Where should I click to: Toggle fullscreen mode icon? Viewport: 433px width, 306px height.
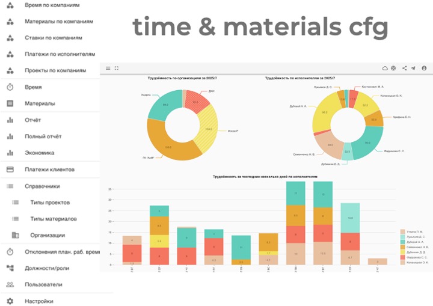tap(117, 68)
